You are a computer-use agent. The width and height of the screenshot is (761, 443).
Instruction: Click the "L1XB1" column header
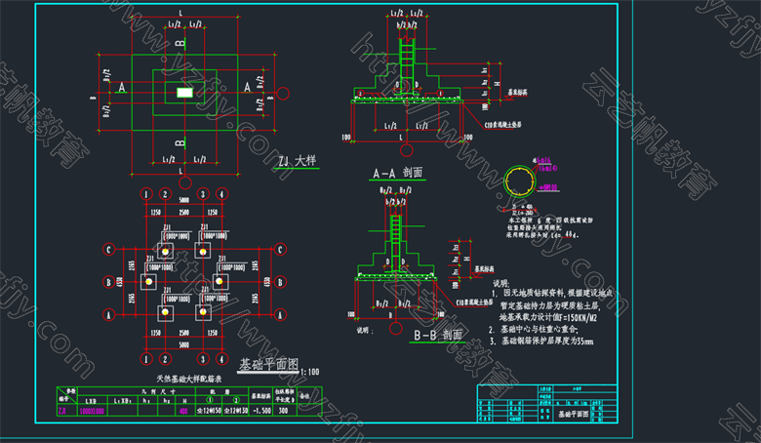(123, 401)
